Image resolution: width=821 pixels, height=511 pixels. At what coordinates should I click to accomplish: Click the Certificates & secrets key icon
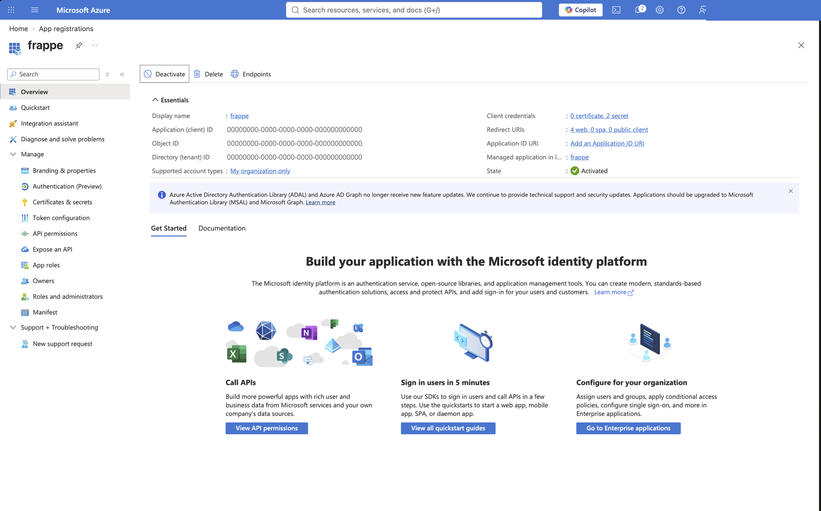point(25,202)
